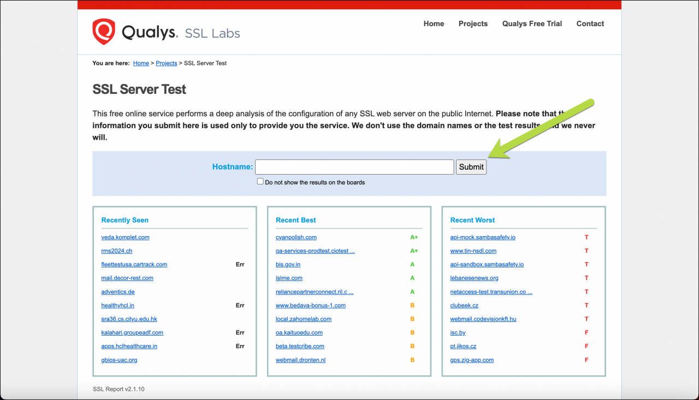Screen dimensions: 699x400
Task: Click the Err status beside fleettestusa.cartrack.com
Action: (240, 265)
